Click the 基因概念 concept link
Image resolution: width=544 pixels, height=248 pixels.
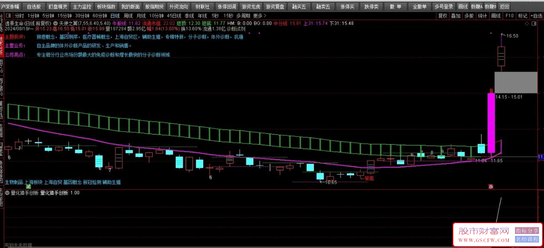tap(72, 182)
